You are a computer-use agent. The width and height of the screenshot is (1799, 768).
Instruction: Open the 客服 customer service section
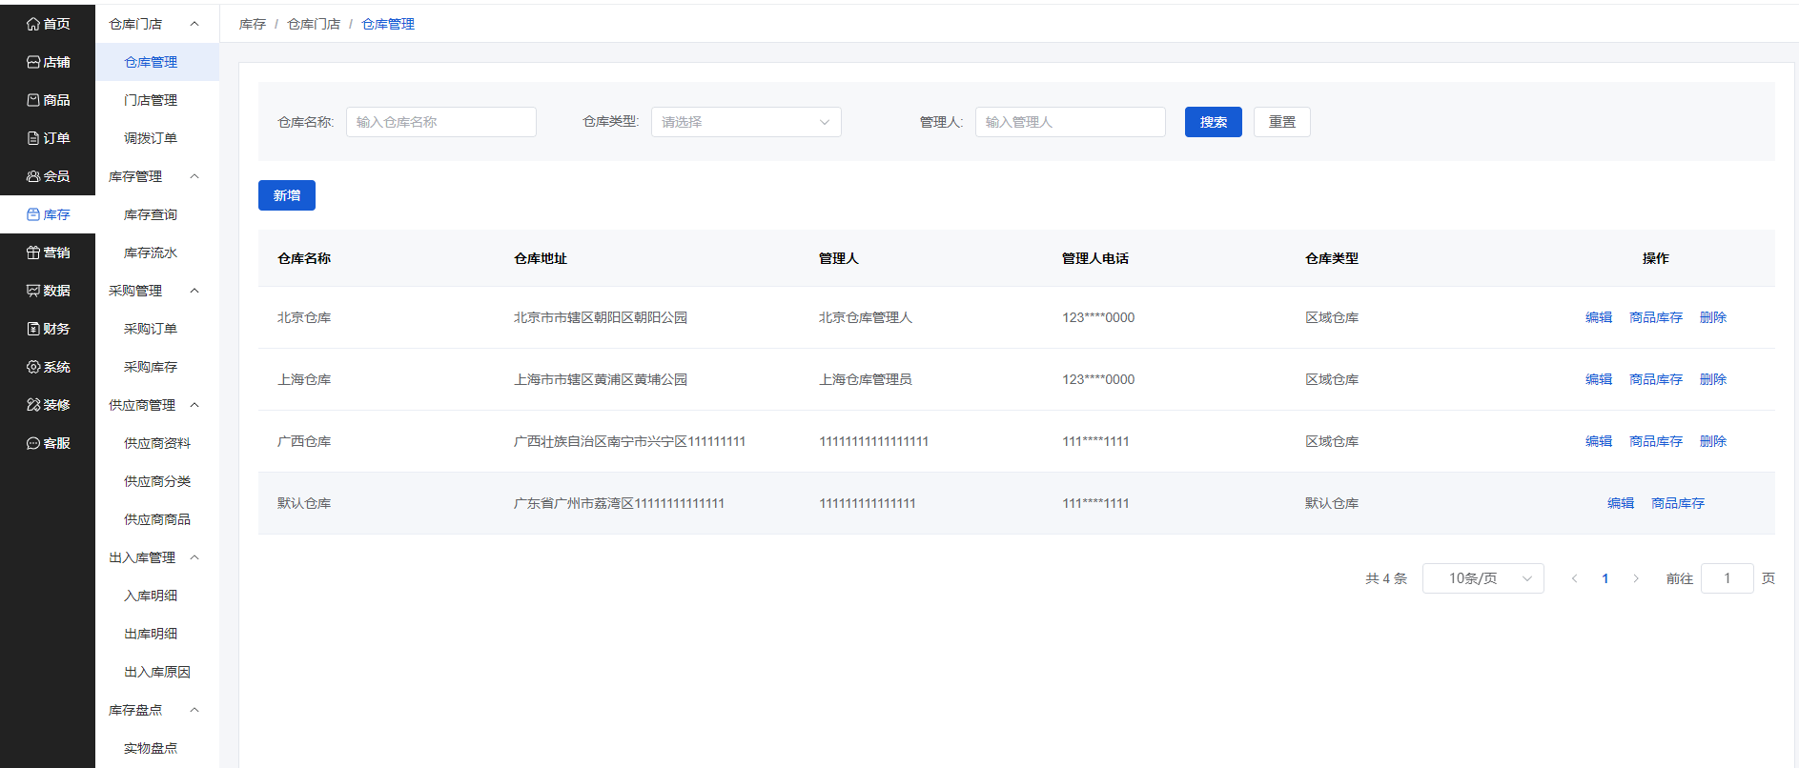coord(48,443)
